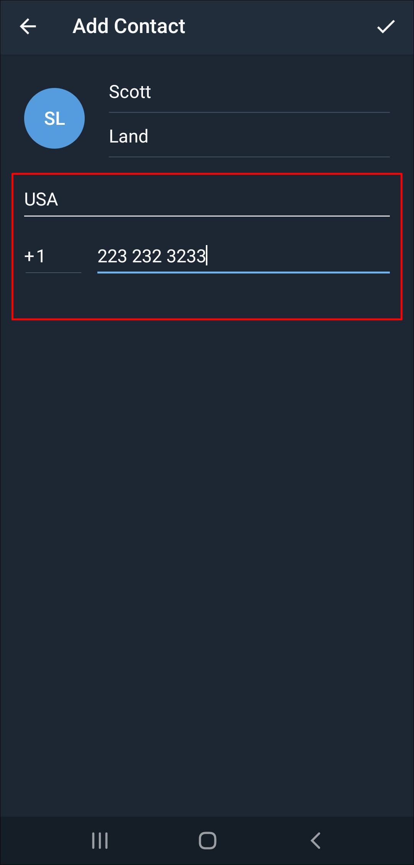This screenshot has width=414, height=865.
Task: Tap the Add Contact header title
Action: pyautogui.click(x=129, y=27)
